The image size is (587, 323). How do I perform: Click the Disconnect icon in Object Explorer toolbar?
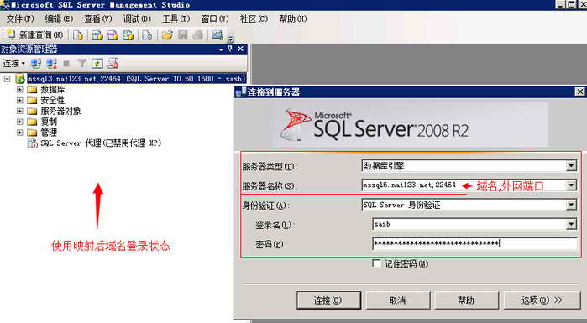[52, 64]
